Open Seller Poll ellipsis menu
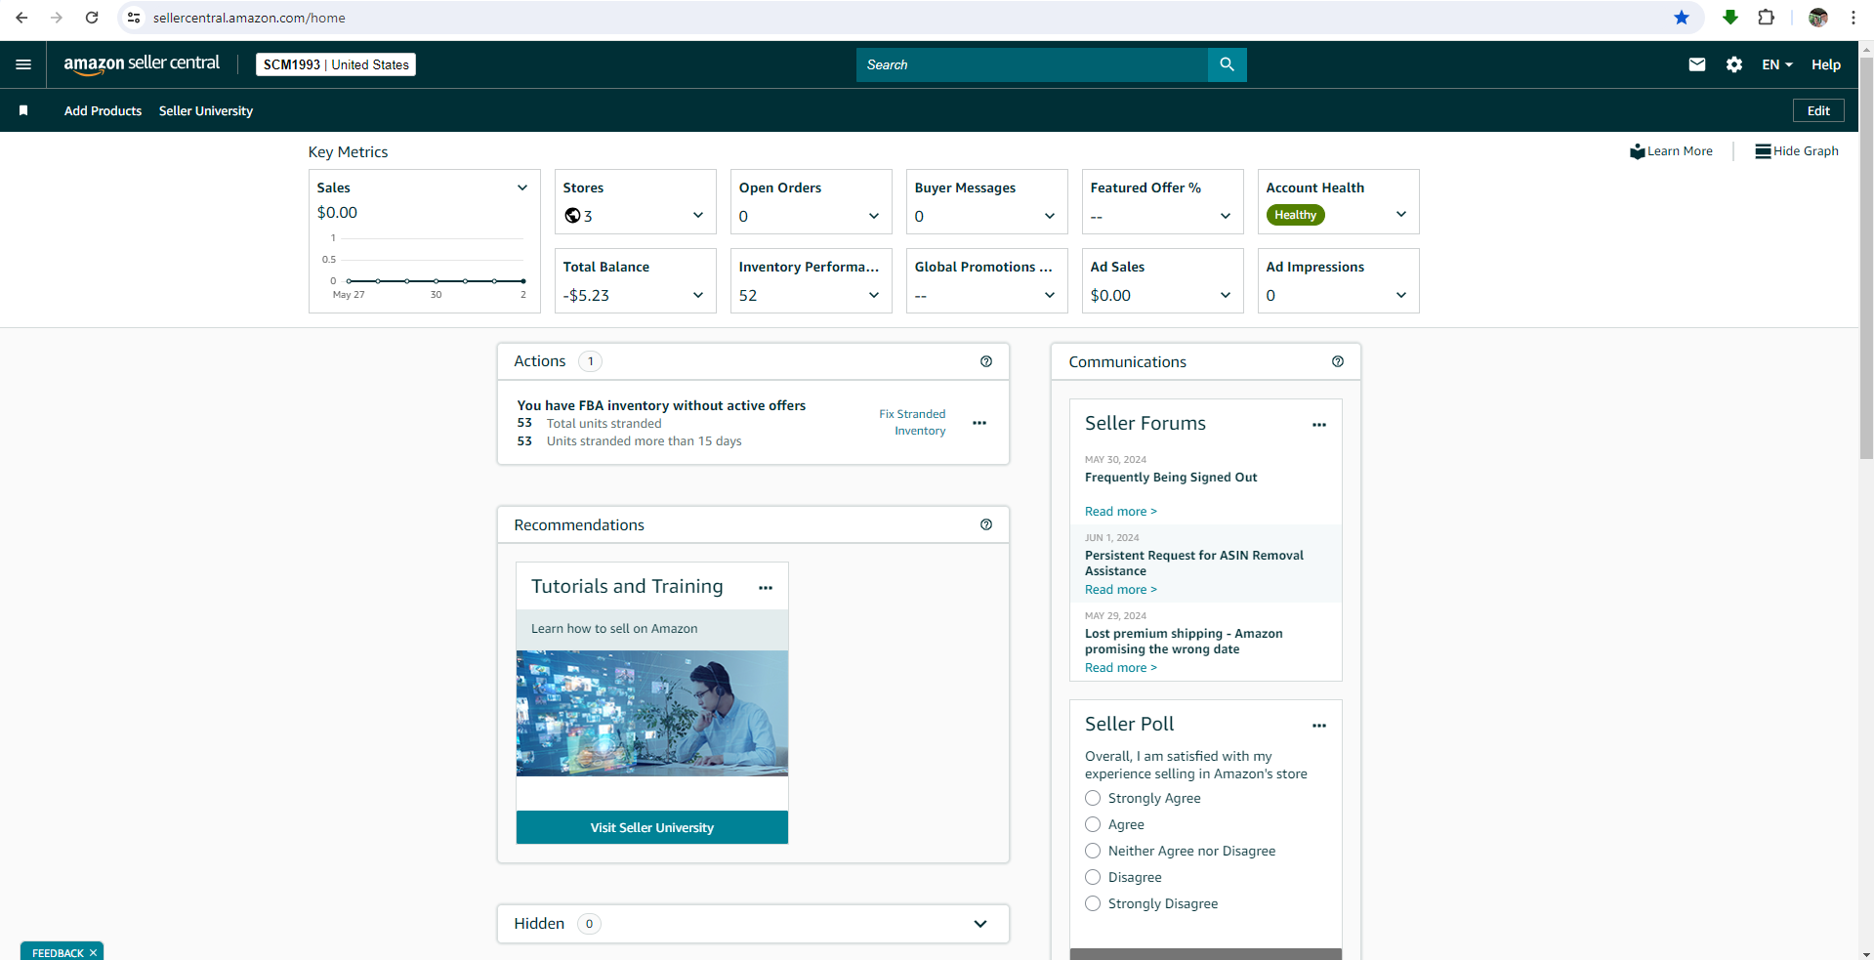This screenshot has width=1874, height=960. 1319,726
